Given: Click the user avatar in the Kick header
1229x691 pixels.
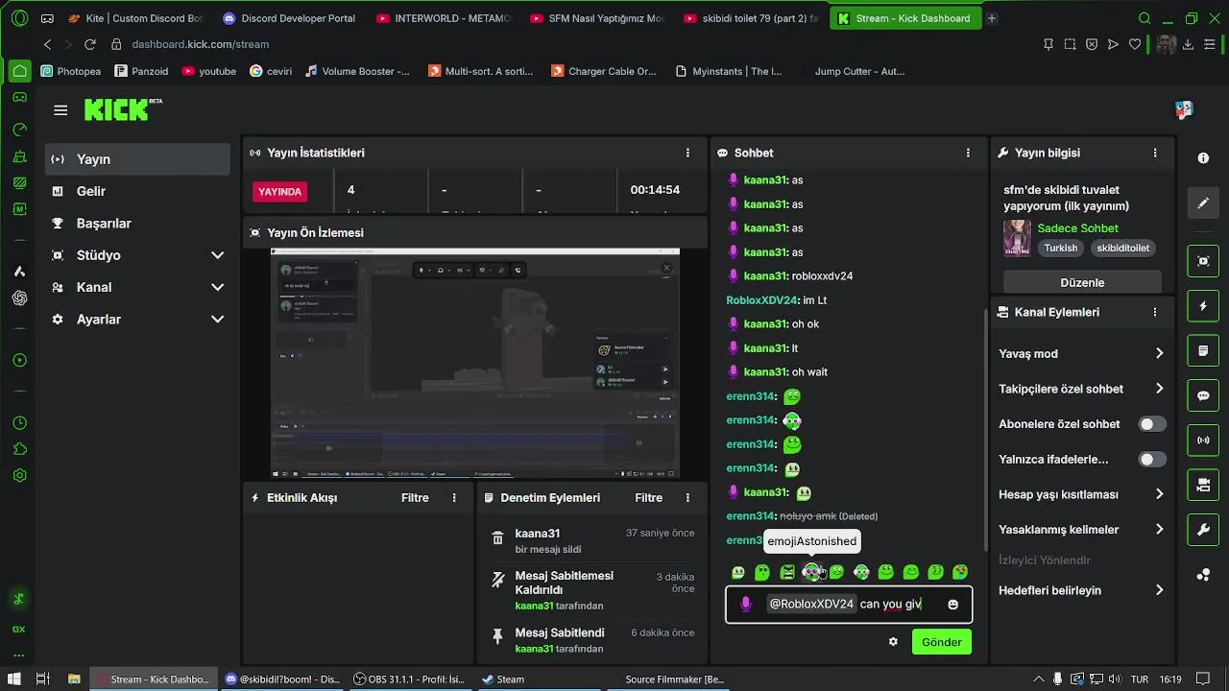Looking at the screenshot, I should 1184,110.
